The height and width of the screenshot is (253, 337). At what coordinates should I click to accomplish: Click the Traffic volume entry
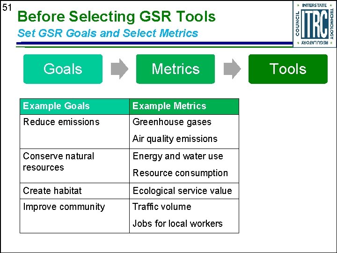pyautogui.click(x=162, y=207)
